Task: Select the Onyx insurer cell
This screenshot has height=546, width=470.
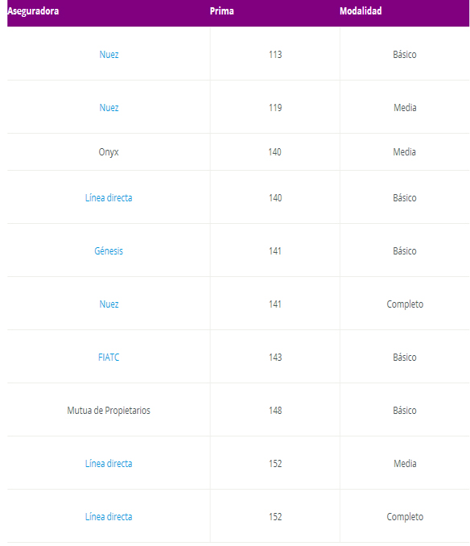Action: (x=109, y=152)
